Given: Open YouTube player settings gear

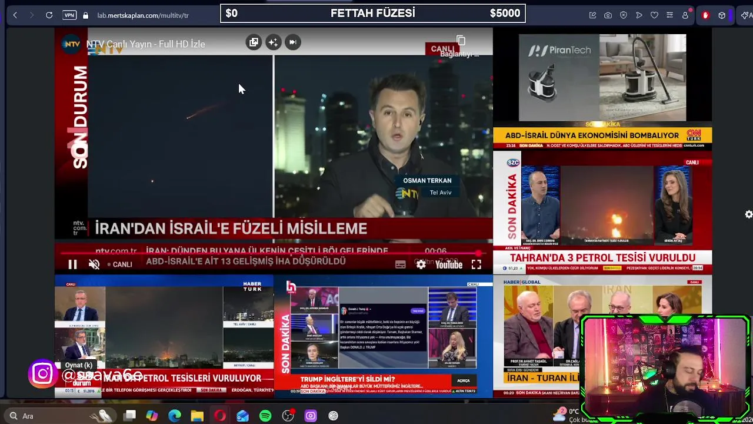Looking at the screenshot, I should click(x=421, y=265).
